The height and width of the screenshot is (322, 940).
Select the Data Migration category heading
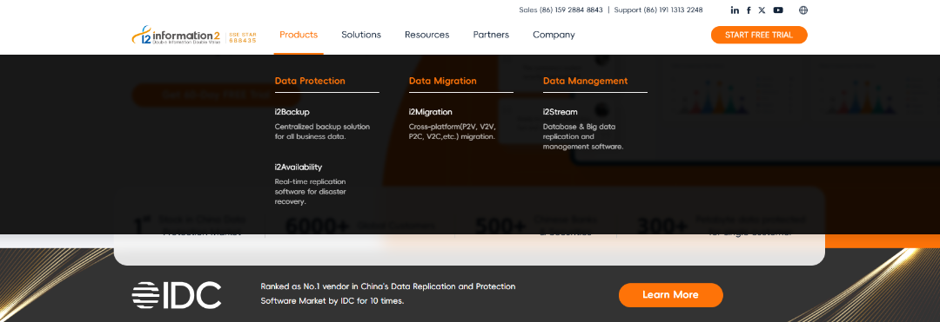click(442, 81)
